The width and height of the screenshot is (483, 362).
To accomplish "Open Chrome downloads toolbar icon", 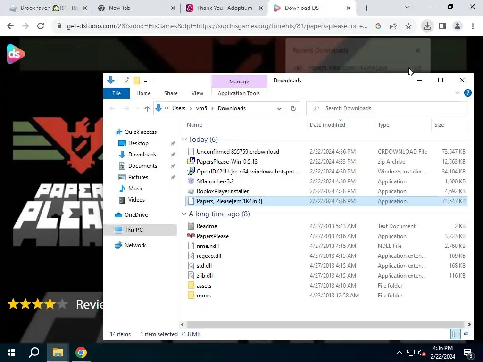I will click(427, 26).
